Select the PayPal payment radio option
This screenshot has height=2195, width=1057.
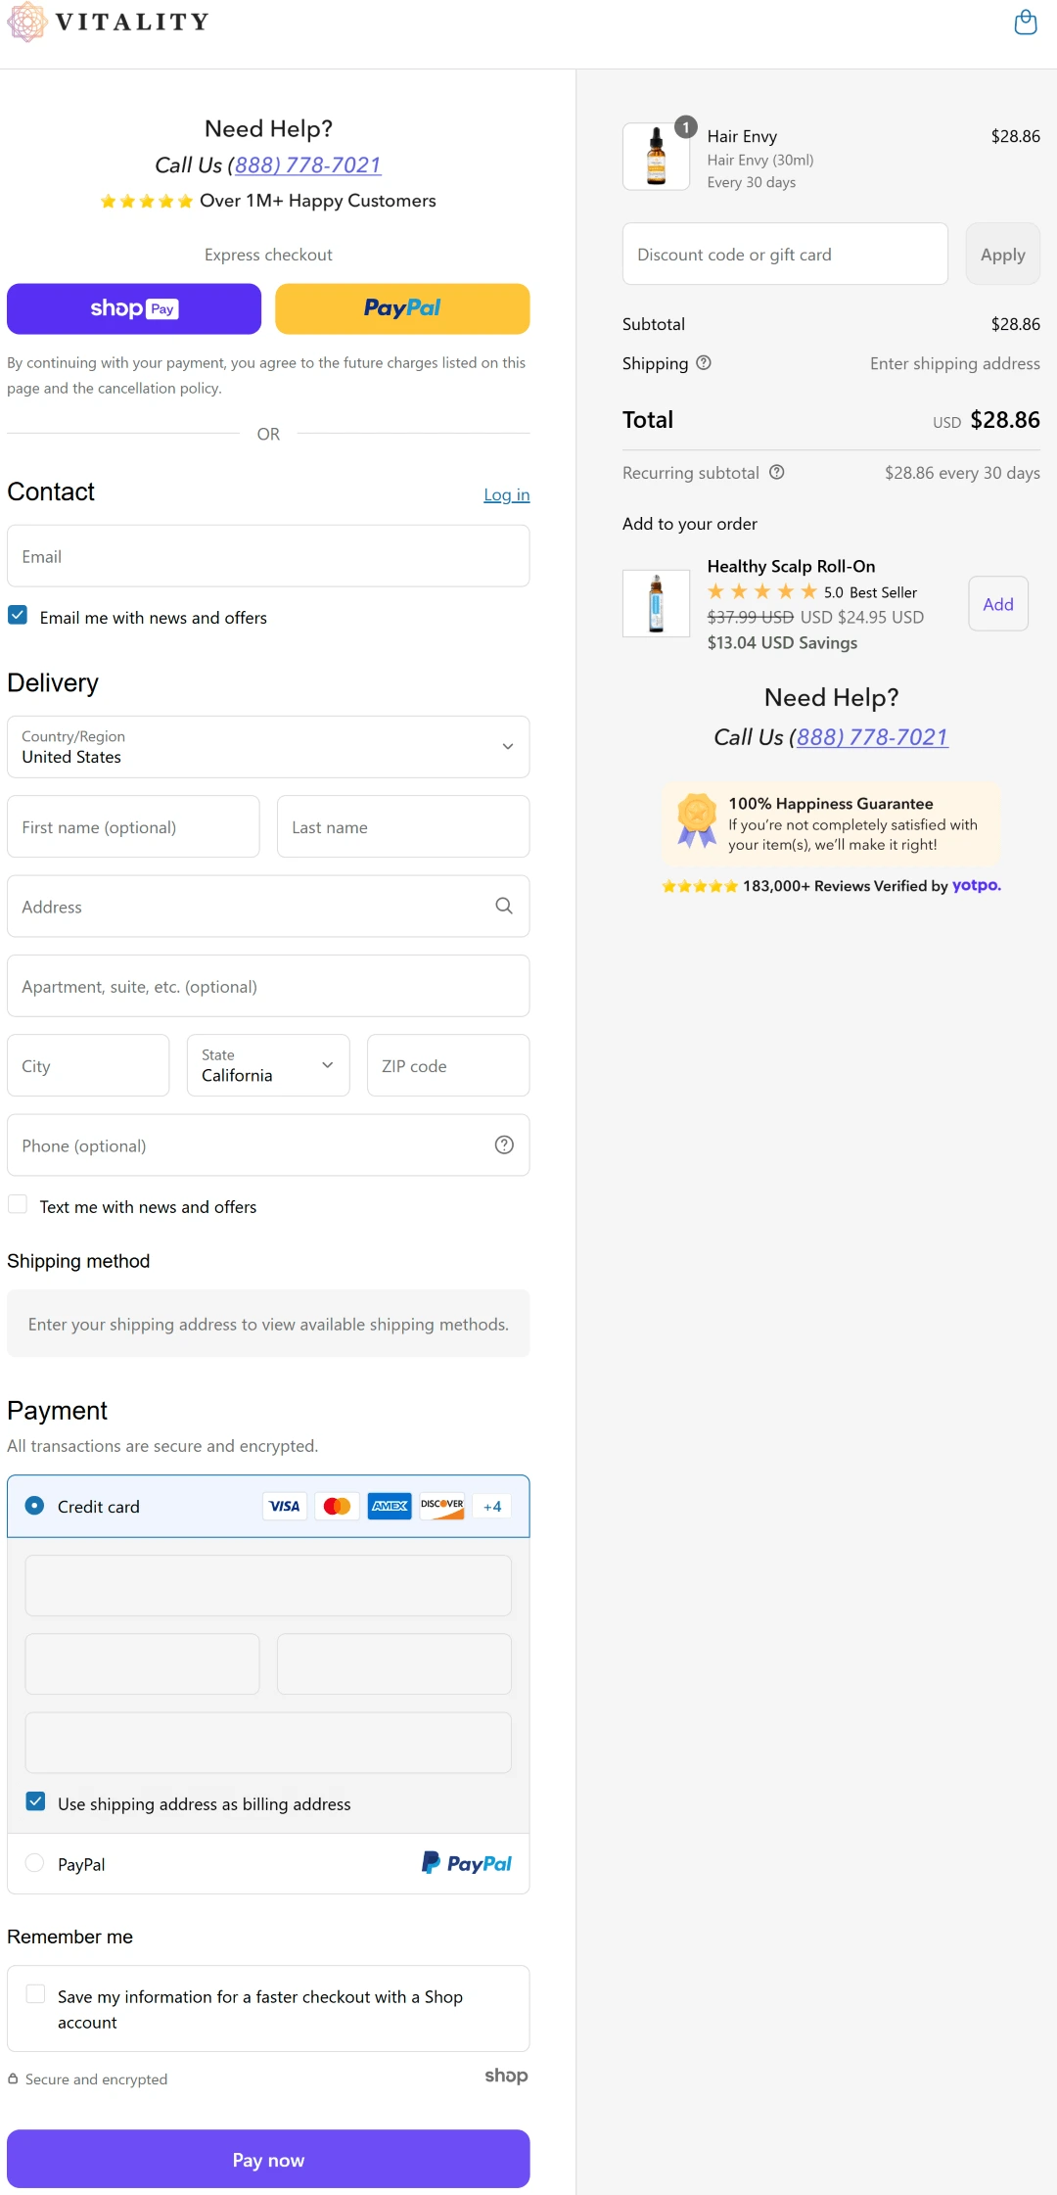[35, 1863]
